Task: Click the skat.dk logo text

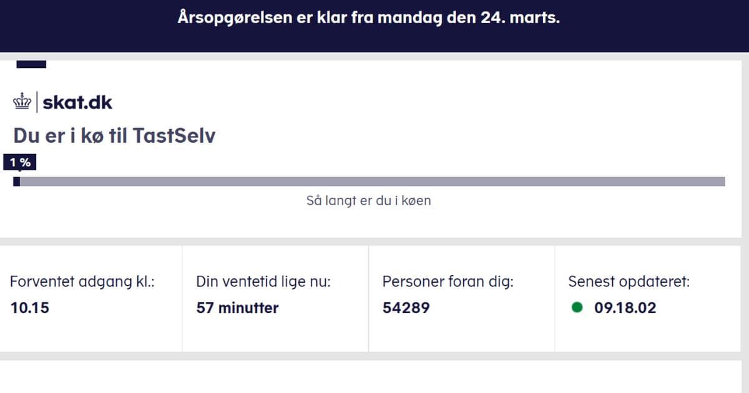Action: click(77, 102)
